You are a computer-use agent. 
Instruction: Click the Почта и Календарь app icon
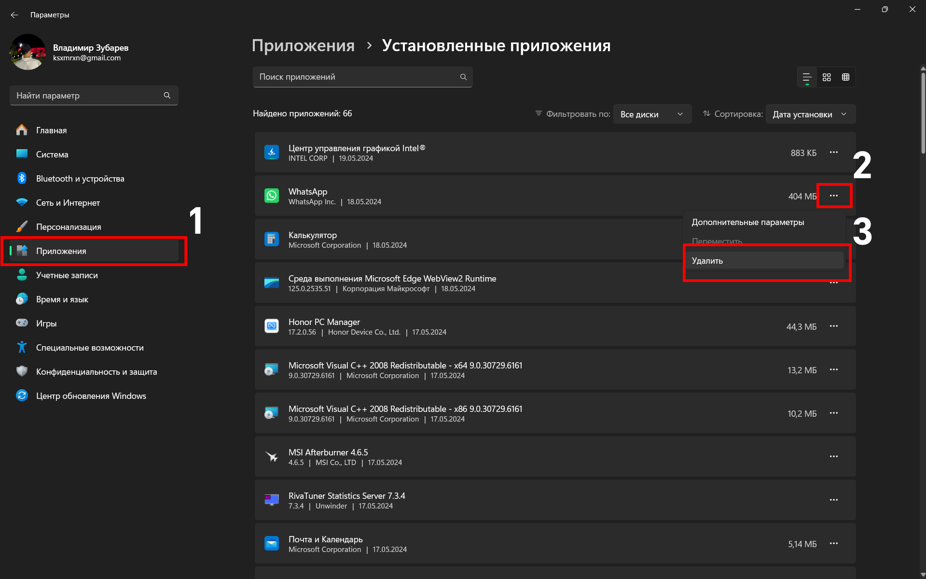(x=272, y=543)
